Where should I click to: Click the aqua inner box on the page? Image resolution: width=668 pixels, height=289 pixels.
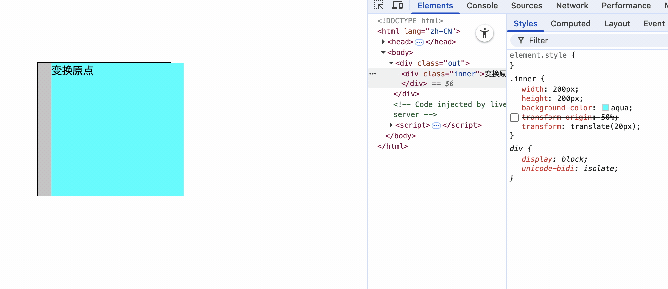pyautogui.click(x=118, y=129)
